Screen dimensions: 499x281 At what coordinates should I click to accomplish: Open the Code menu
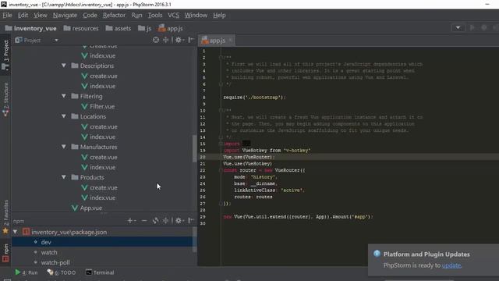tap(90, 16)
